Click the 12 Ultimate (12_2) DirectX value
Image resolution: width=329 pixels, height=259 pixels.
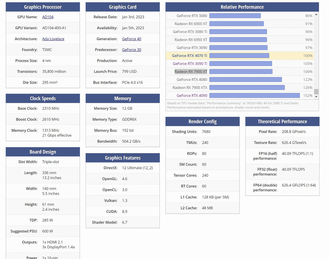coord(137,168)
